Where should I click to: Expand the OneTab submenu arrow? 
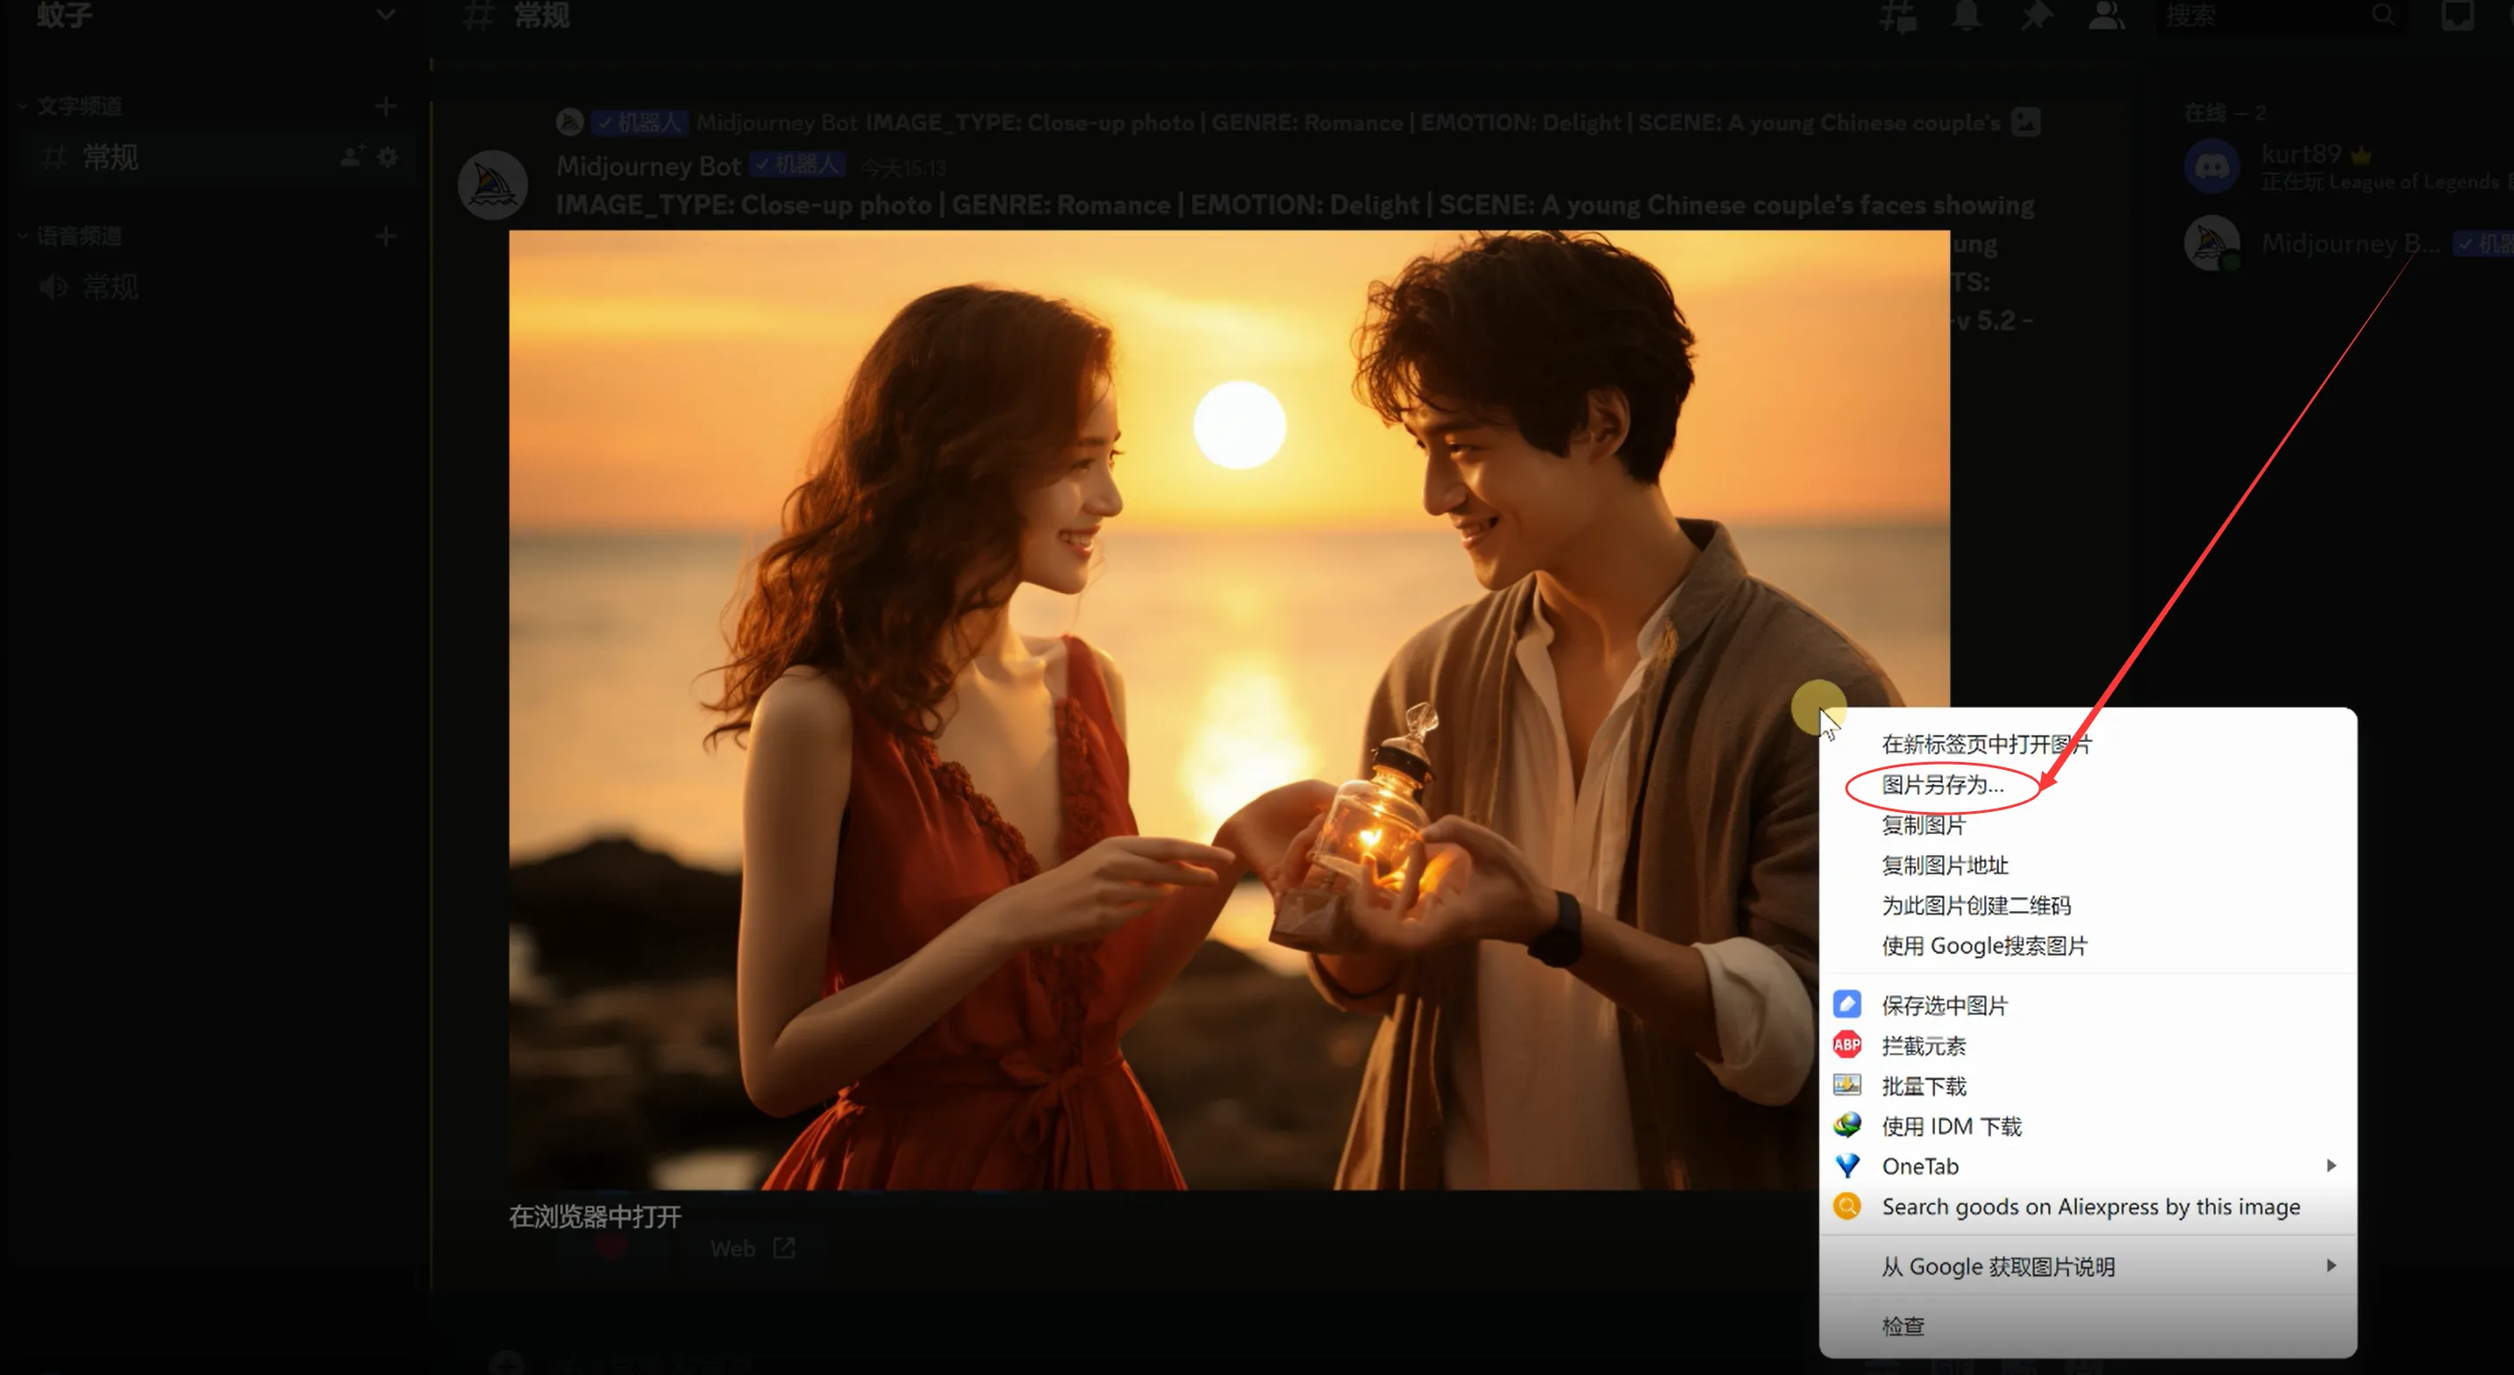[2331, 1165]
